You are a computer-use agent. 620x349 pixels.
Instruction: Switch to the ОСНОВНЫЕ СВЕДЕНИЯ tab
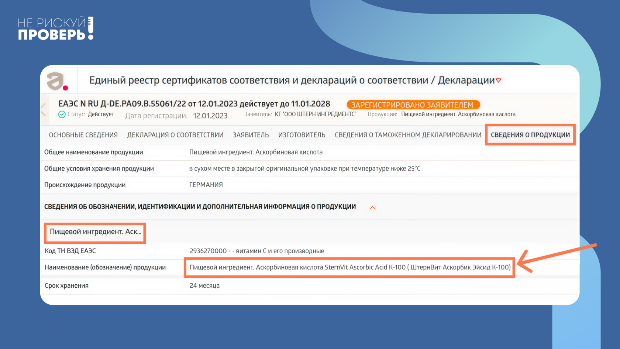[x=83, y=135]
